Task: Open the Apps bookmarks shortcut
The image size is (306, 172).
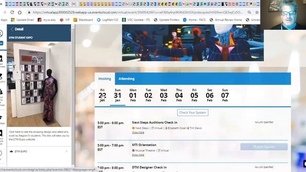Action: [4, 20]
